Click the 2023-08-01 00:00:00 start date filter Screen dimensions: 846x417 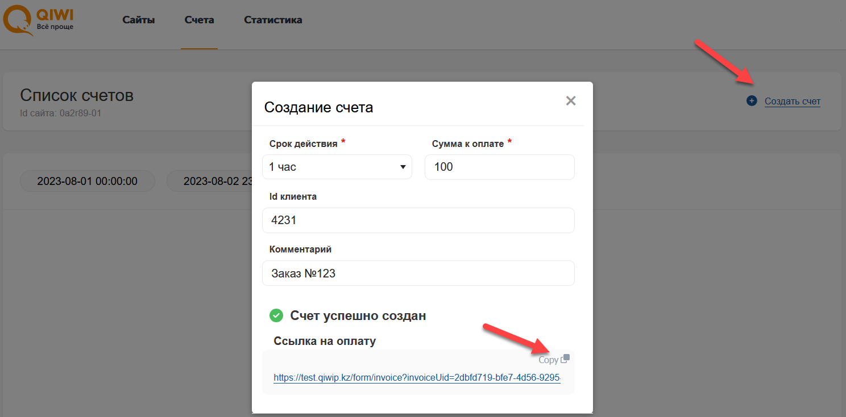pyautogui.click(x=88, y=182)
